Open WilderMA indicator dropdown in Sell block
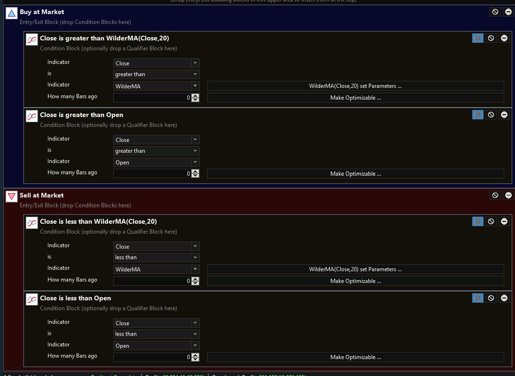 156,269
